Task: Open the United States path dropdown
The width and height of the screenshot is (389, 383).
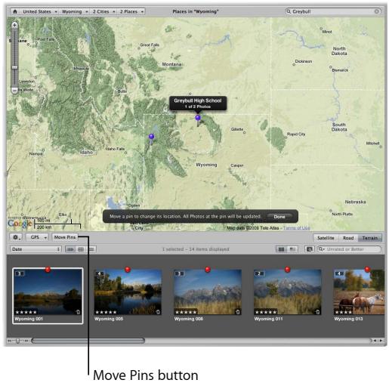Action: click(x=40, y=11)
